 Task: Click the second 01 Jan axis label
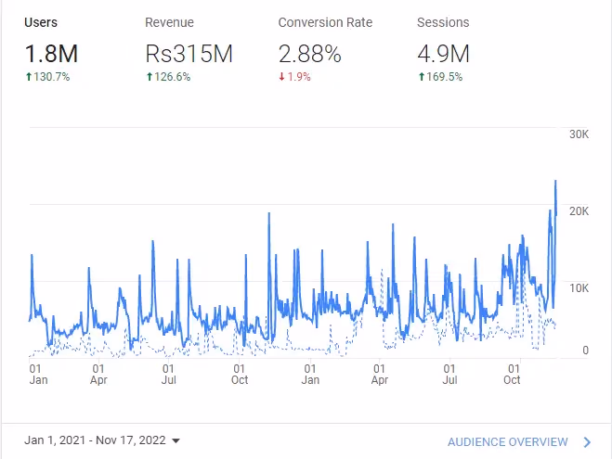point(310,374)
